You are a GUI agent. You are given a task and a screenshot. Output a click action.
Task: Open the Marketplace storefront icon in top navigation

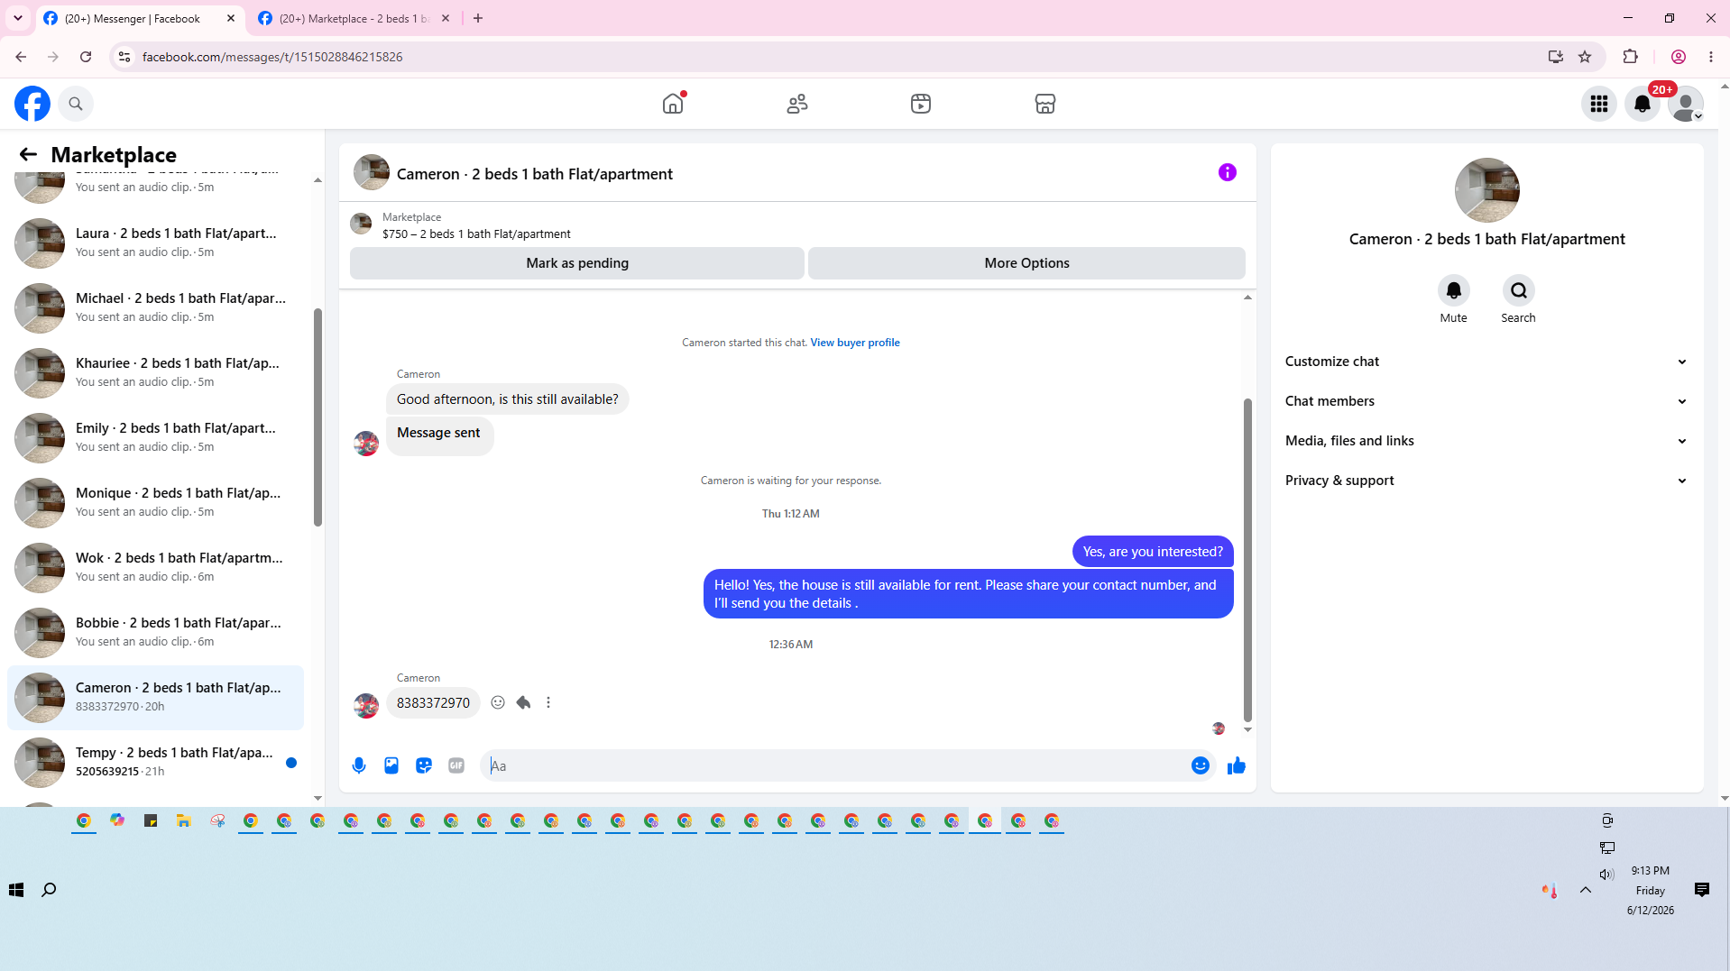pyautogui.click(x=1045, y=104)
